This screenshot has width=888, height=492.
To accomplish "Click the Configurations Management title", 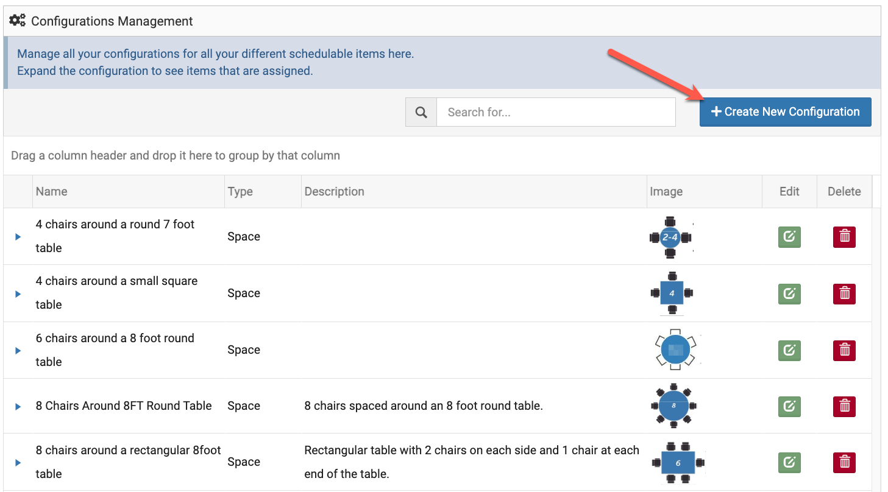I will [x=112, y=21].
